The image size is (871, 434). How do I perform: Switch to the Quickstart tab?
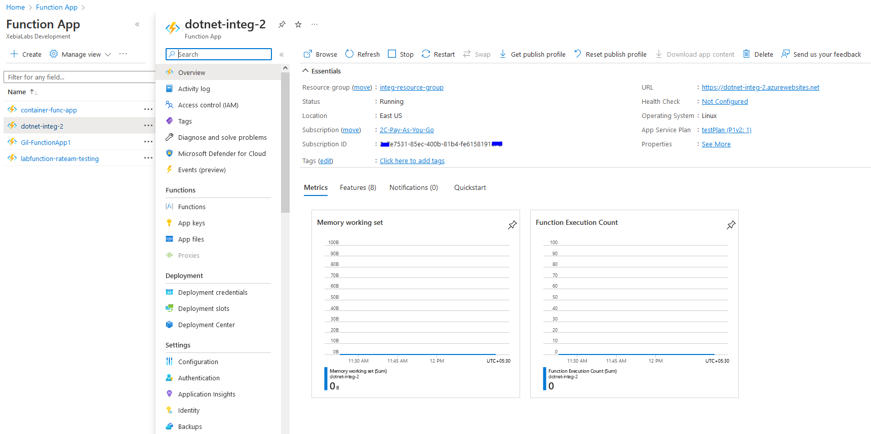(x=470, y=187)
